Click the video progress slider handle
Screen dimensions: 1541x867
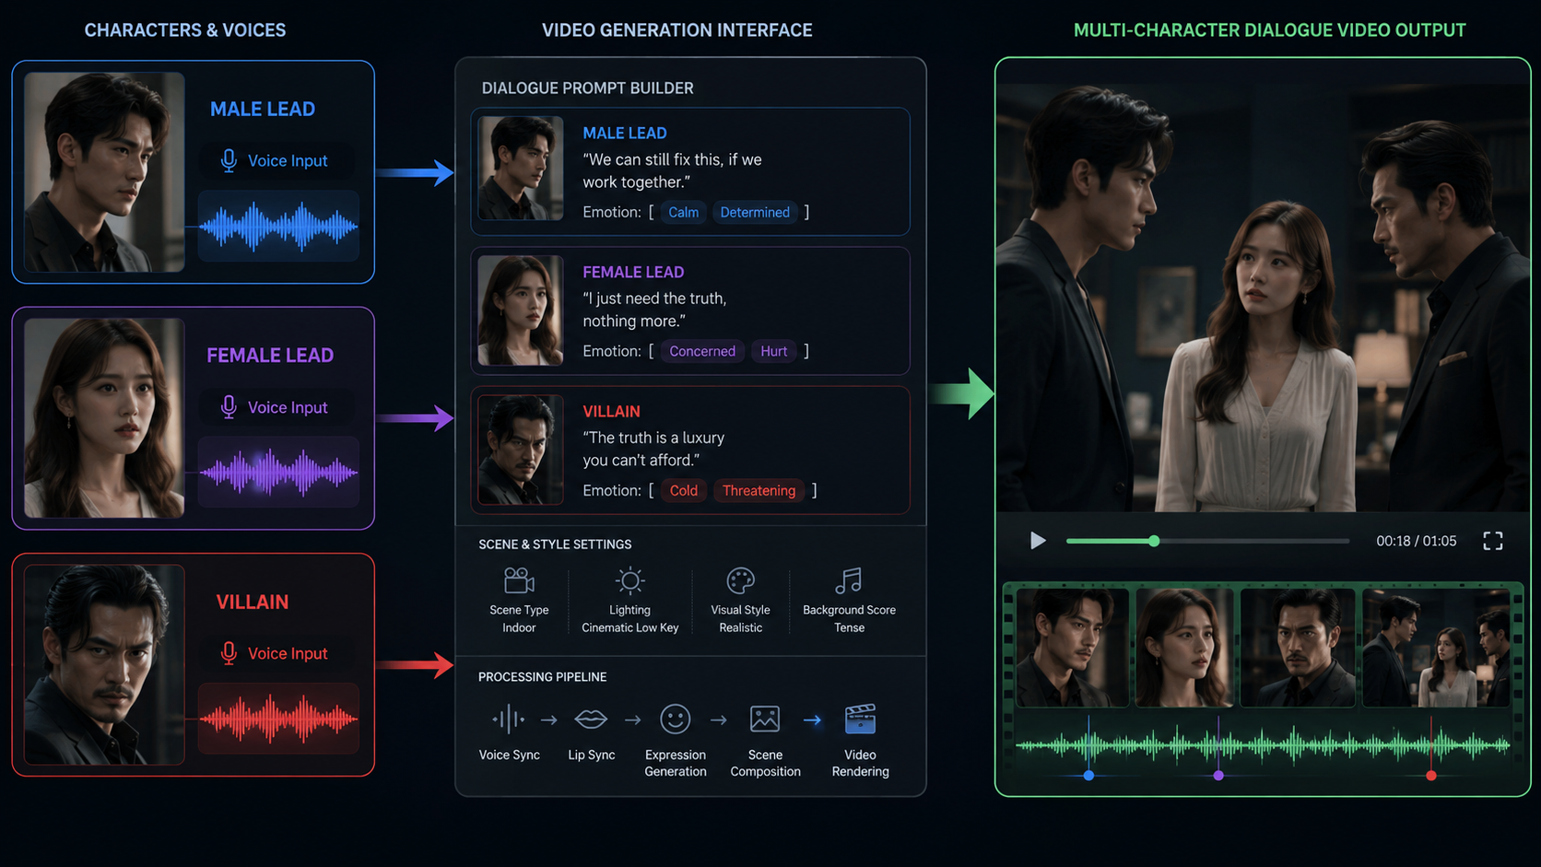(x=1154, y=541)
